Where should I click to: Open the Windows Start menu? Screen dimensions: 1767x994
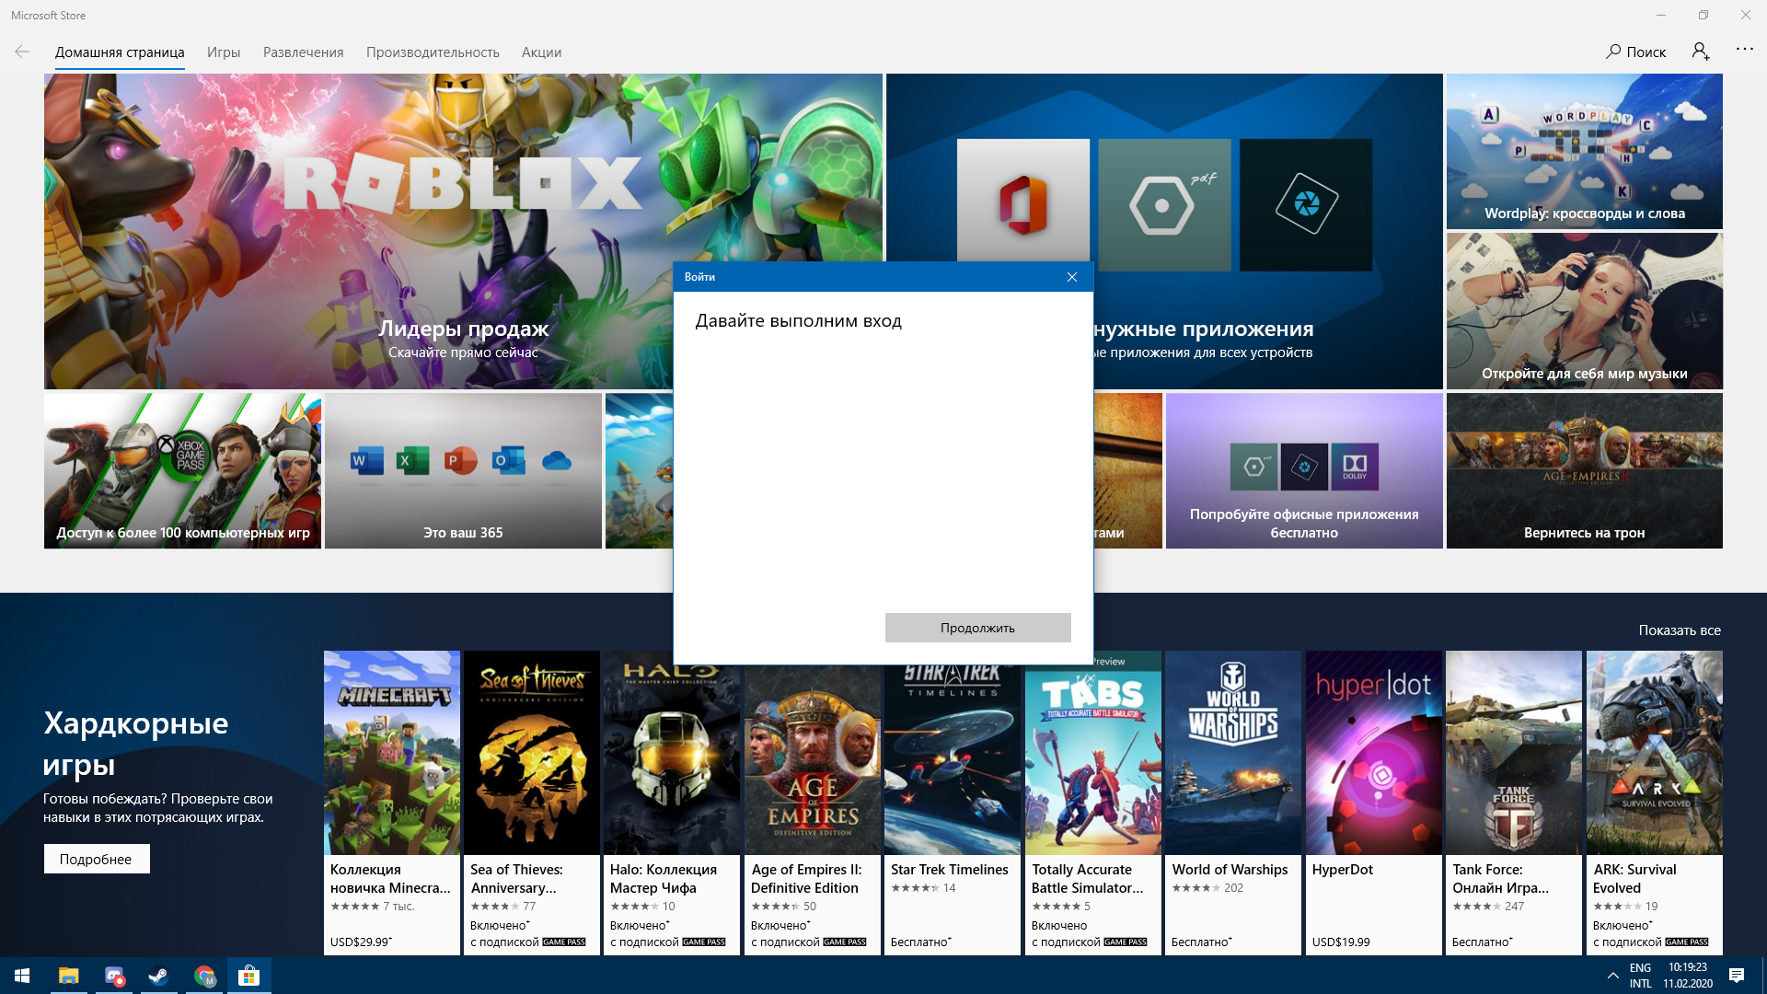click(22, 976)
